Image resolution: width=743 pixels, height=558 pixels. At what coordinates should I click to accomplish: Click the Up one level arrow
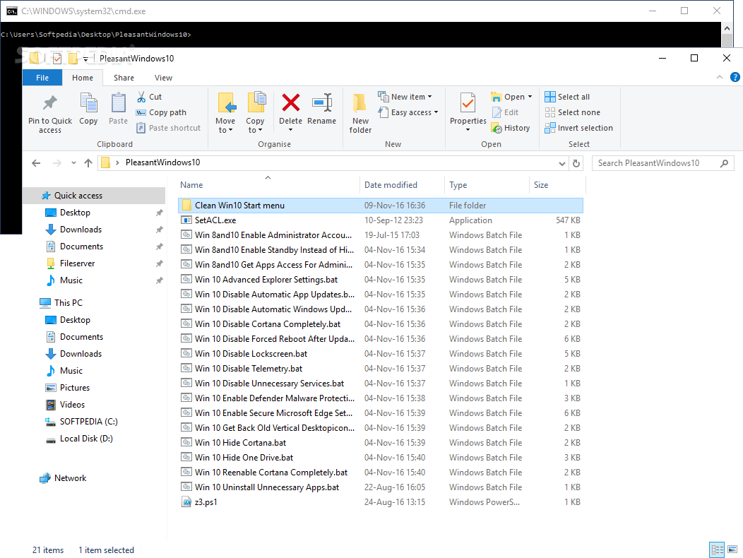tap(88, 163)
